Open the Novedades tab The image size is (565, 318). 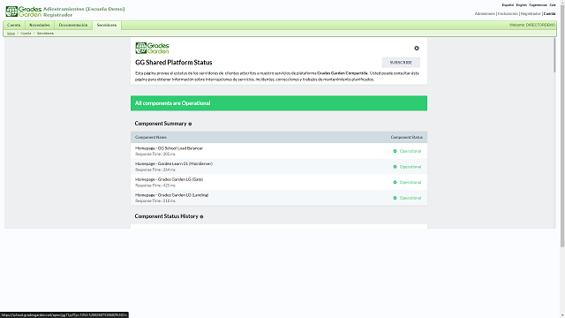click(39, 26)
